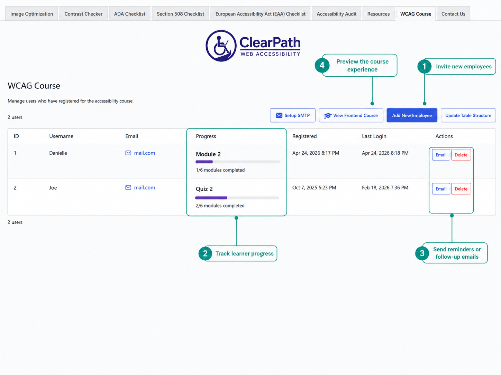The height and width of the screenshot is (375, 501).
Task: Click the Username column header
Action: point(61,136)
